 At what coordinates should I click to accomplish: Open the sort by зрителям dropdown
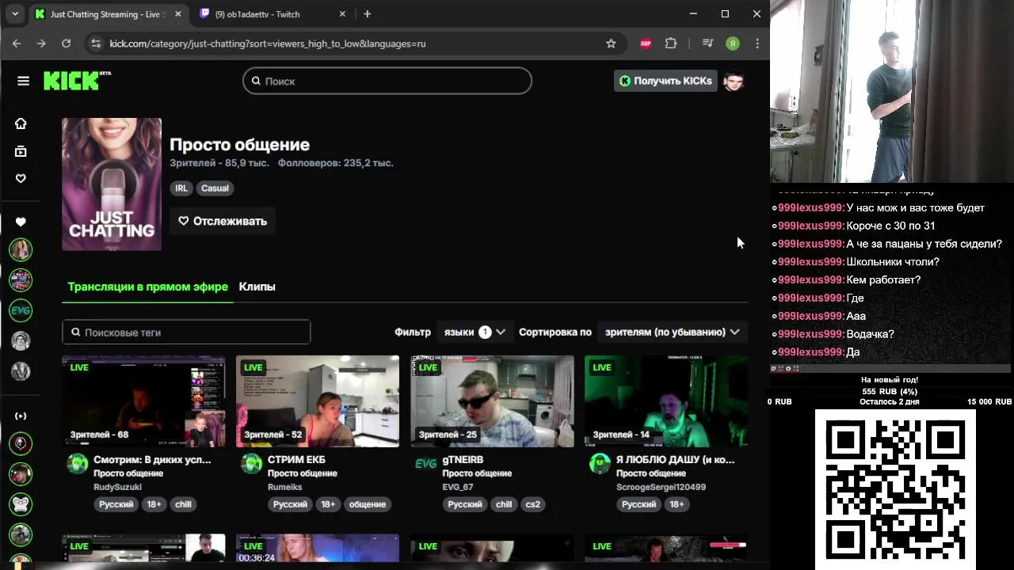(x=672, y=332)
